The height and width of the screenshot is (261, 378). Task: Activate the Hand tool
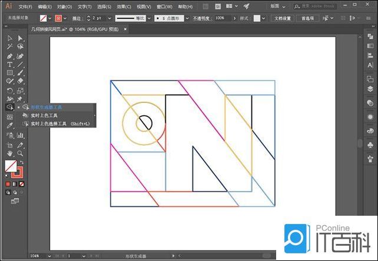(9, 153)
